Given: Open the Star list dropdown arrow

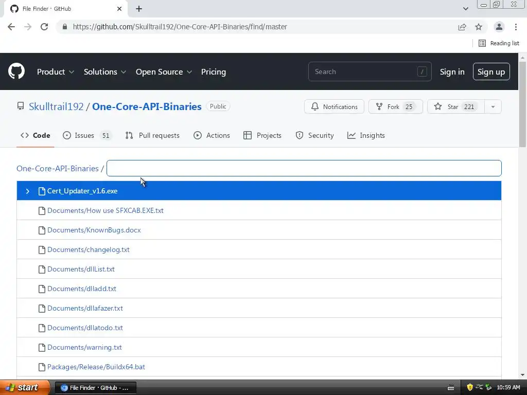Looking at the screenshot, I should 493,107.
